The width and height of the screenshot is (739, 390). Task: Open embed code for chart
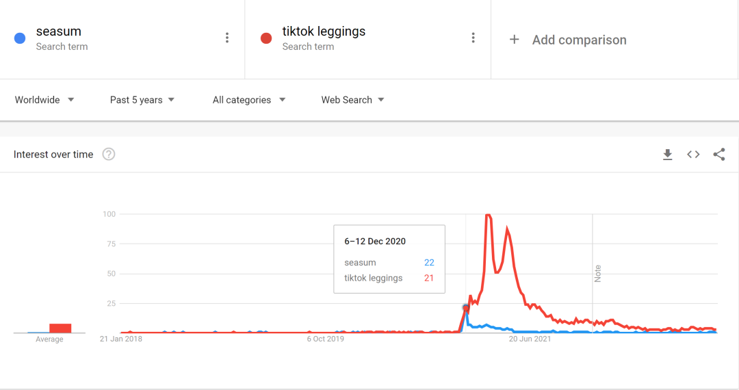693,155
